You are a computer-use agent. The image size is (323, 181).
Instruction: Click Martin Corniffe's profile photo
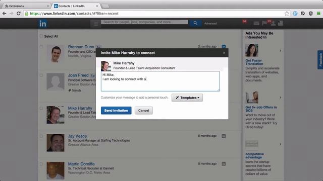coord(56,171)
